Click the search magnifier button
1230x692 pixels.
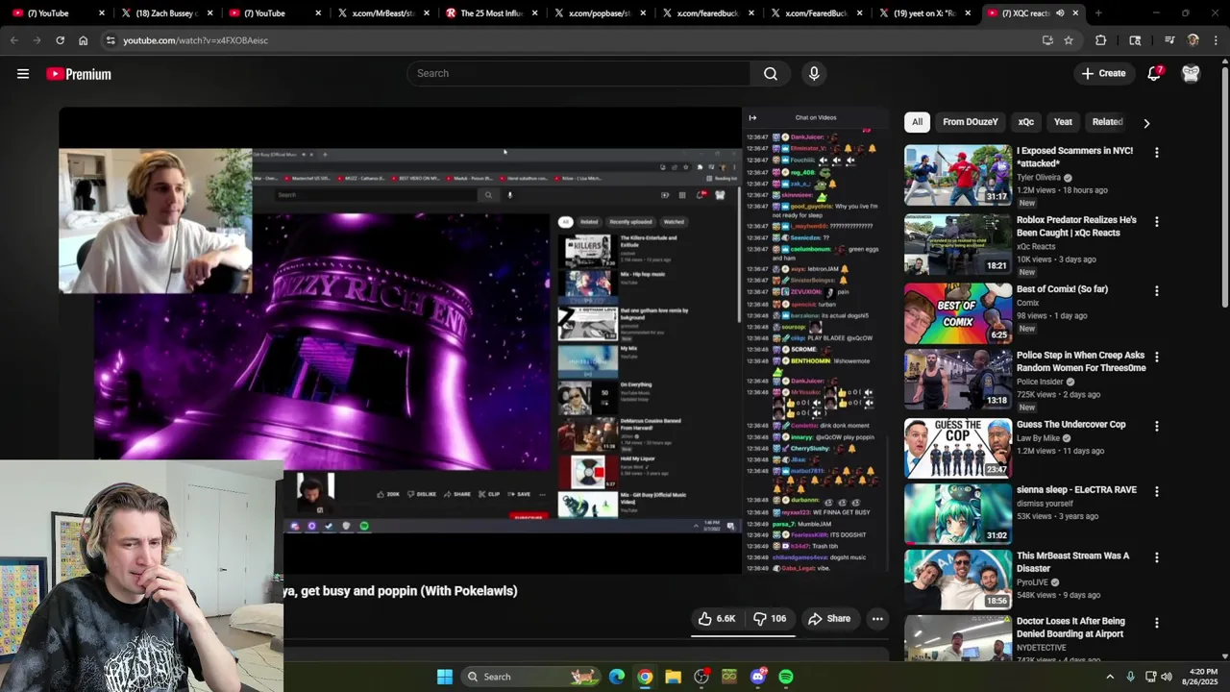tap(770, 74)
